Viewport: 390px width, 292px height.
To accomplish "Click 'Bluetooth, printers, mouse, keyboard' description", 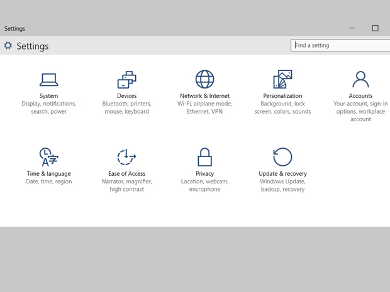I will (127, 107).
